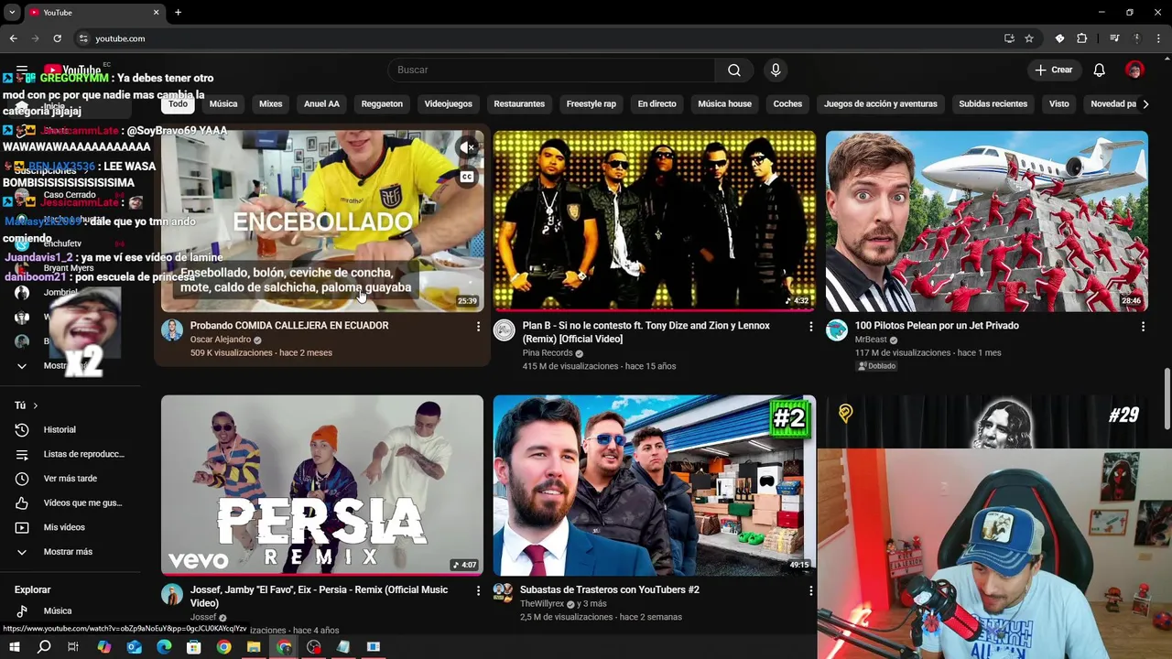Open options menu for 100 Pilotos video

(x=1143, y=327)
